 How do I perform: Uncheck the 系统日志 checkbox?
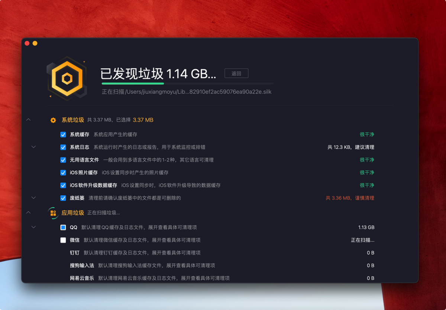coord(63,147)
